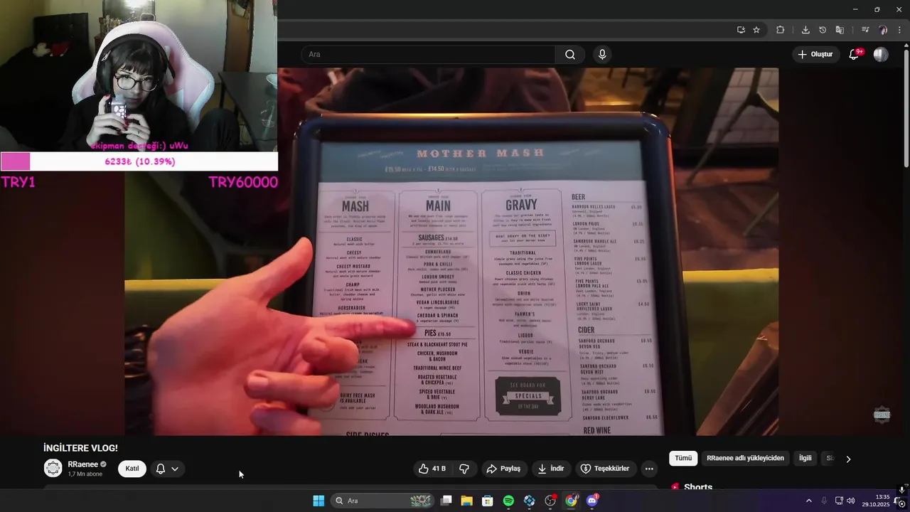Viewport: 910px width, 512px height.
Task: Click into the YouTube Ara search field
Action: pos(428,55)
